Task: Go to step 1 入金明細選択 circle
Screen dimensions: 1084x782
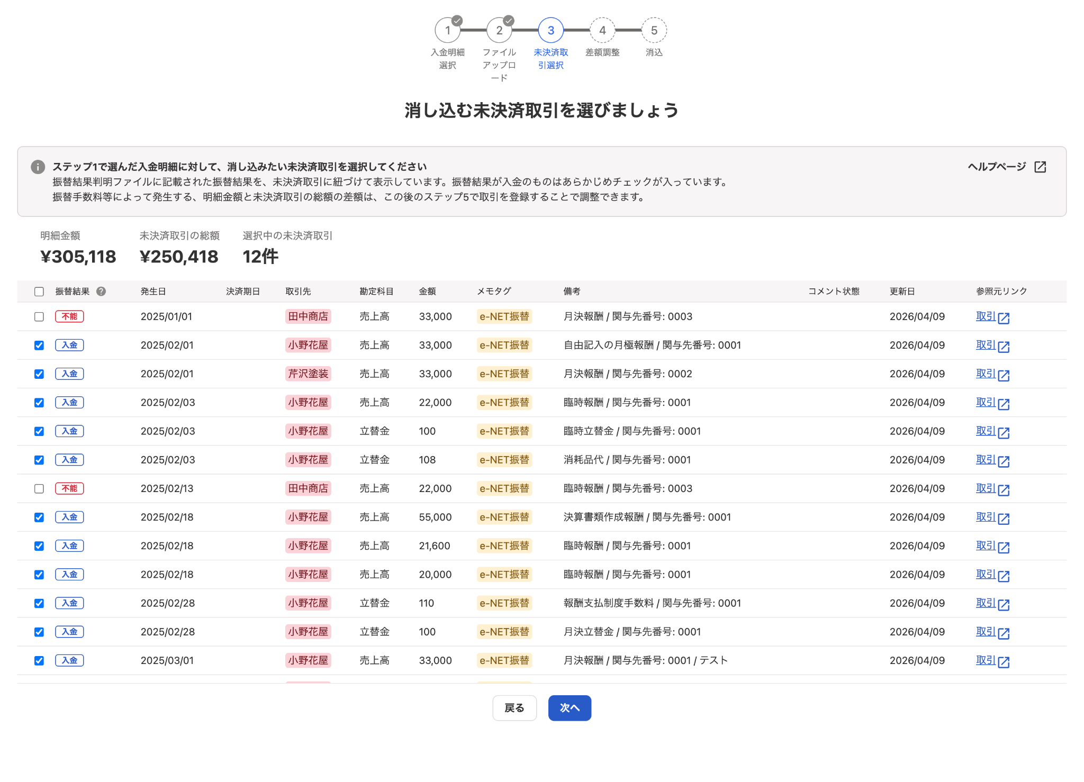Action: coord(448,30)
